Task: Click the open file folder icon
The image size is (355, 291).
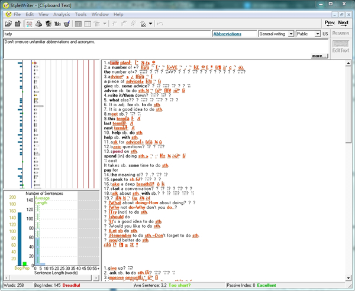Action: 8,24
